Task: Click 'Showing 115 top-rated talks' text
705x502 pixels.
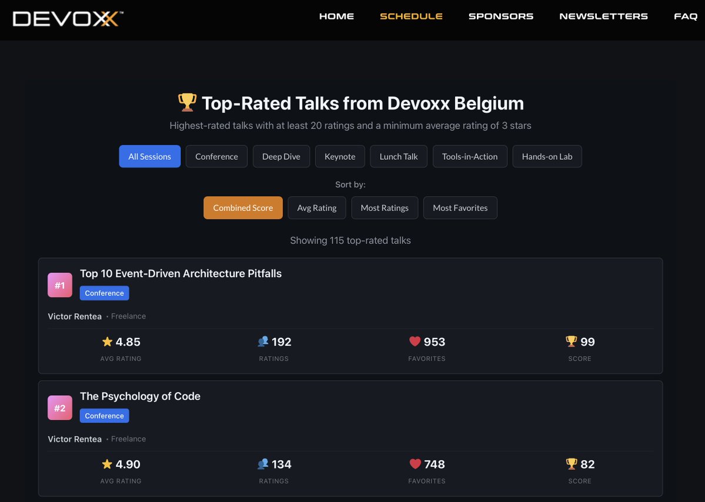Action: pyautogui.click(x=350, y=240)
